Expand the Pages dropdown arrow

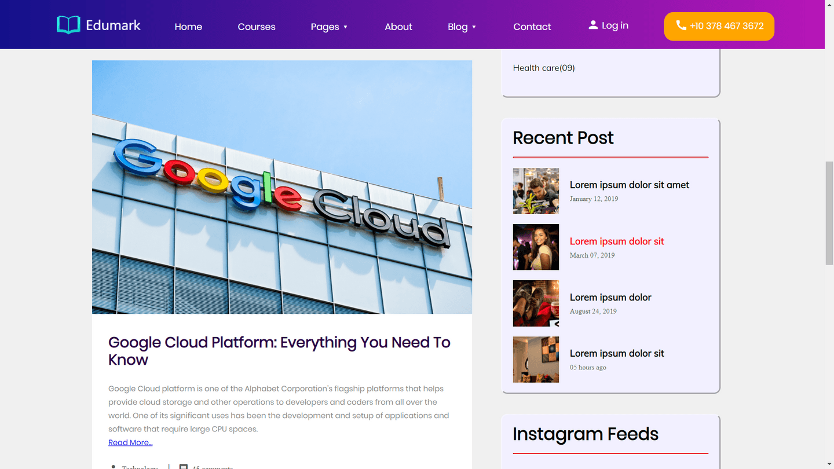tap(346, 27)
